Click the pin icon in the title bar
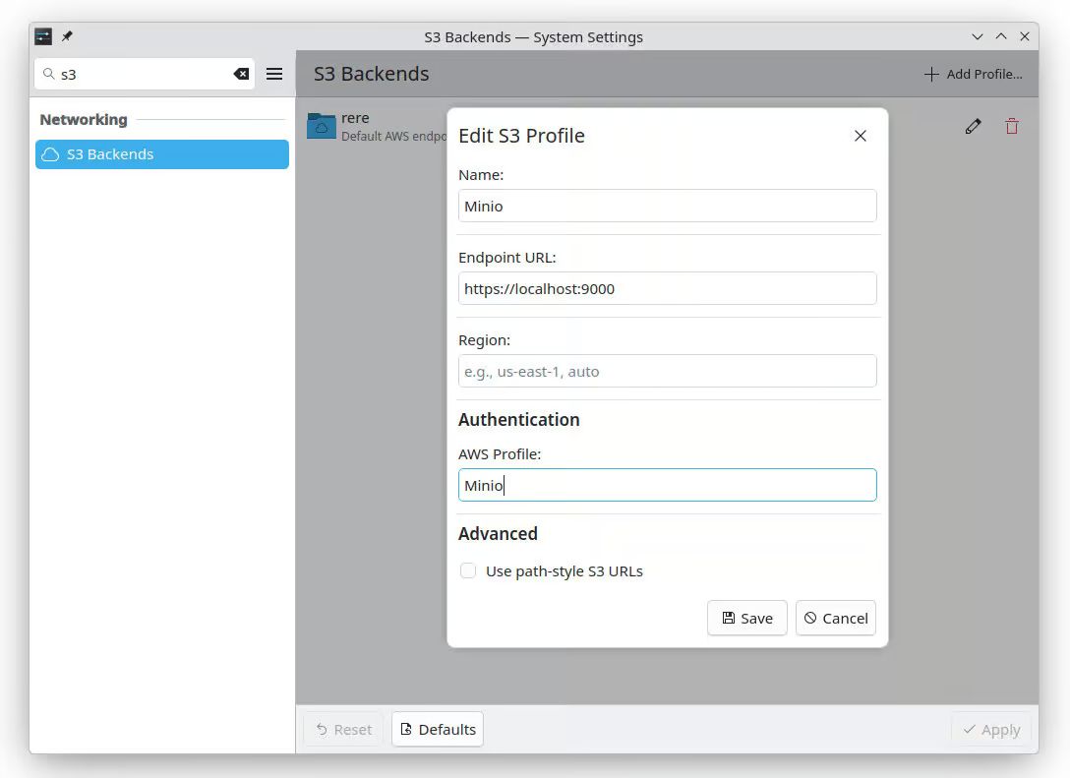This screenshot has width=1070, height=778. (x=67, y=36)
